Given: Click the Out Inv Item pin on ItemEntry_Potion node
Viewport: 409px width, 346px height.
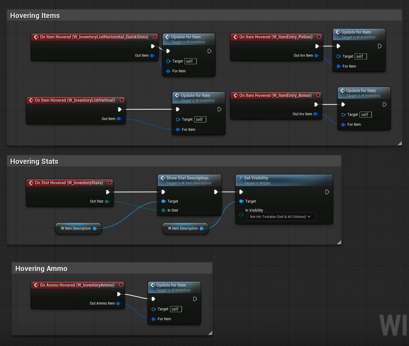Looking at the screenshot, I should [316, 56].
